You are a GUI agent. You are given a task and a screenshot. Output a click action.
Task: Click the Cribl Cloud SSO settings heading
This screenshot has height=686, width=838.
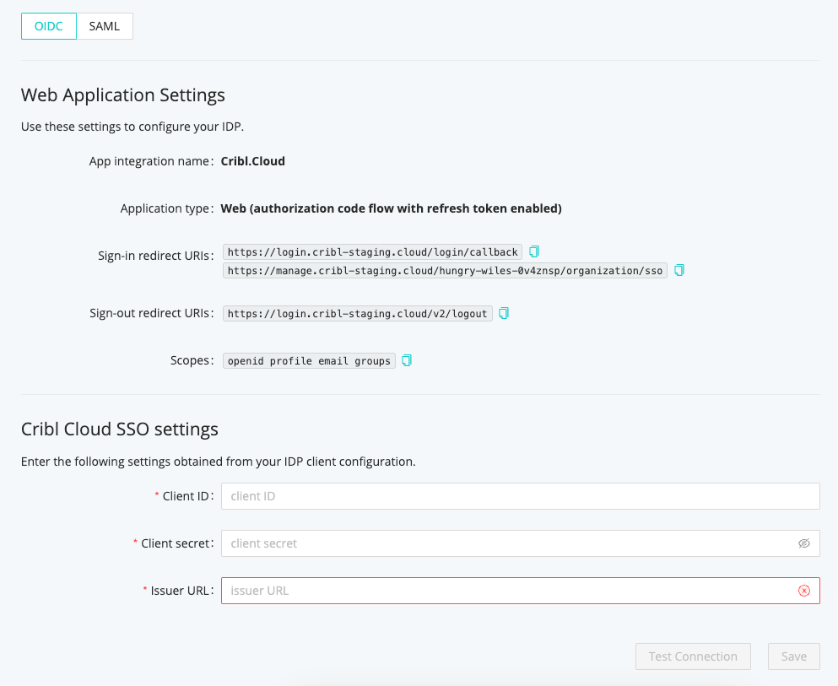[119, 429]
